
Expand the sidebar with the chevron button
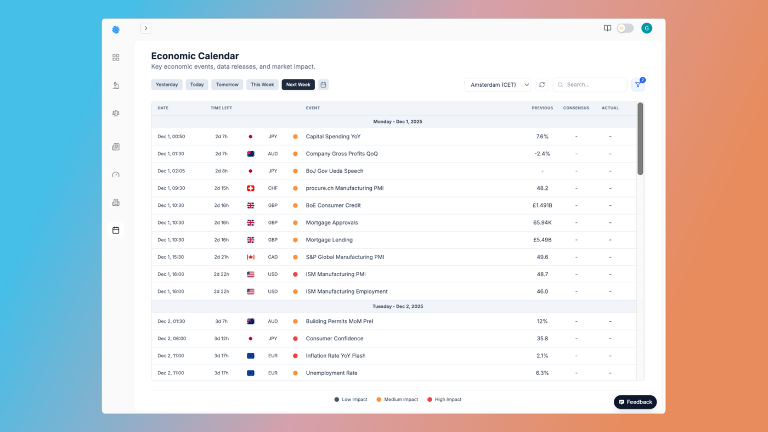(145, 28)
